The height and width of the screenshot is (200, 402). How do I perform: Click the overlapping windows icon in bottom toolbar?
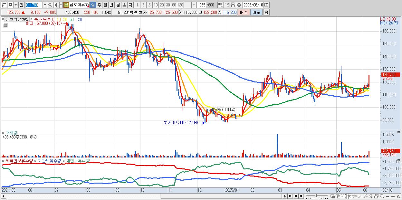point(338,196)
